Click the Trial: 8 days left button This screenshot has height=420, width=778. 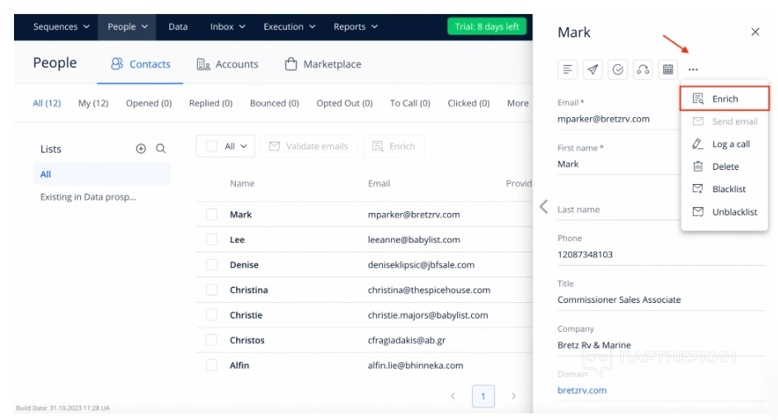(x=487, y=26)
